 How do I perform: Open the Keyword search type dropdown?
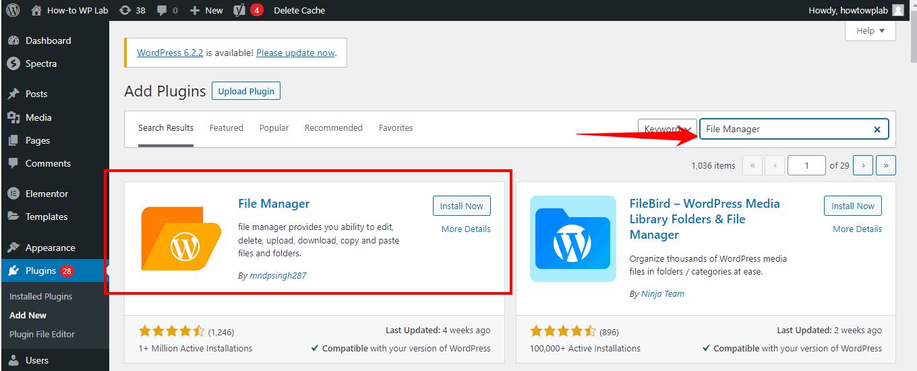pyautogui.click(x=667, y=130)
